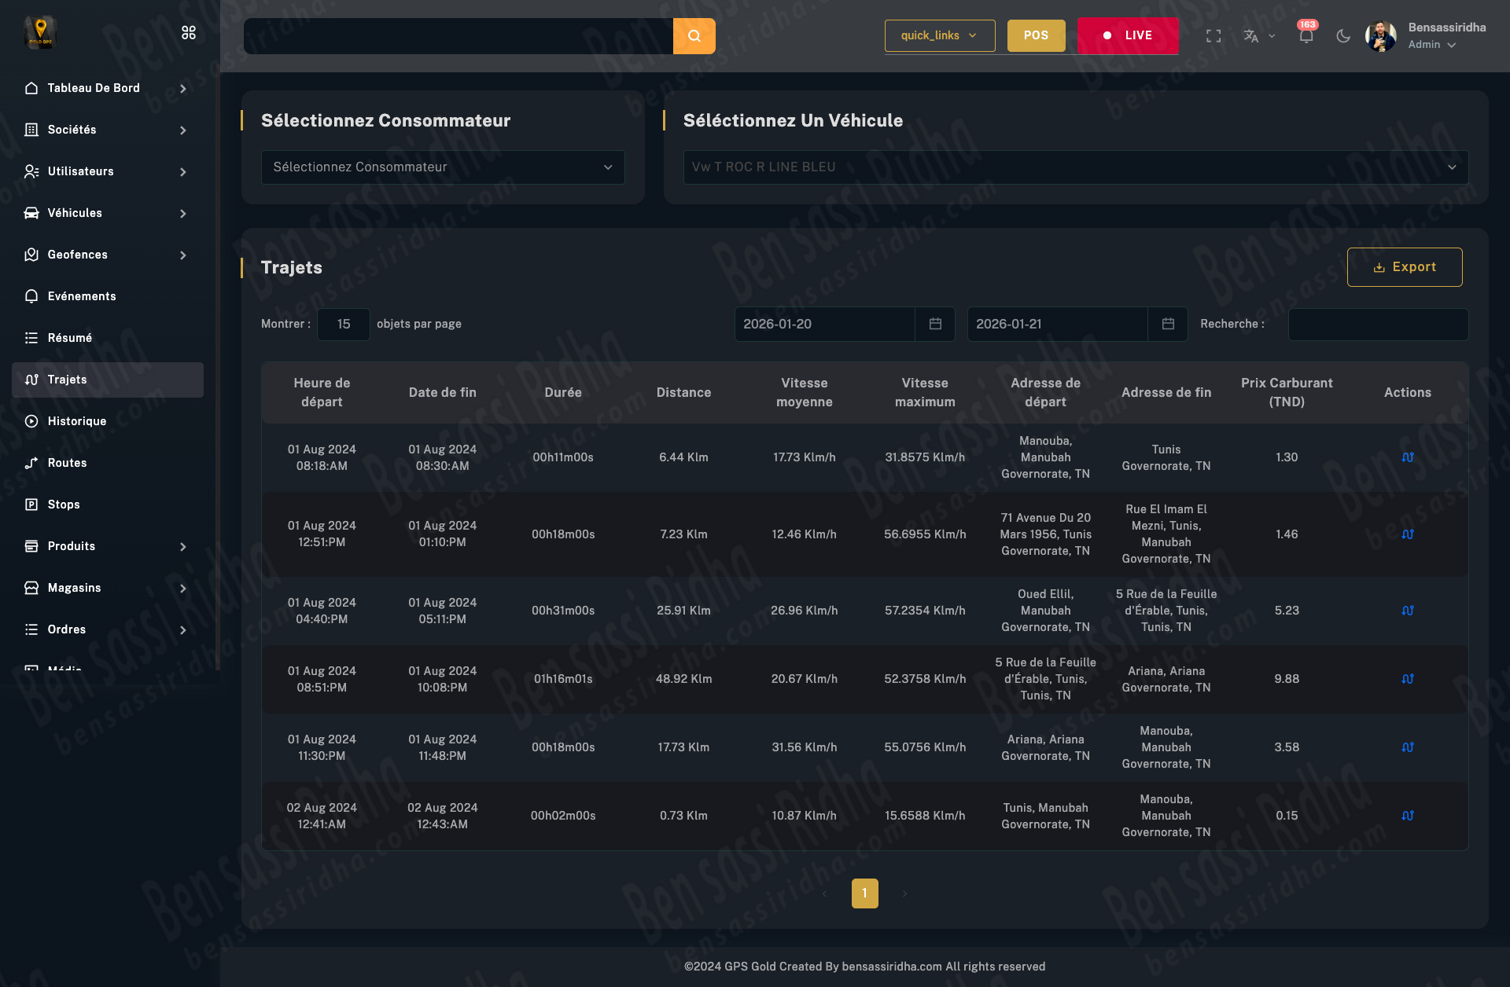This screenshot has width=1510, height=987.
Task: Open Historique in the sidebar
Action: [77, 421]
